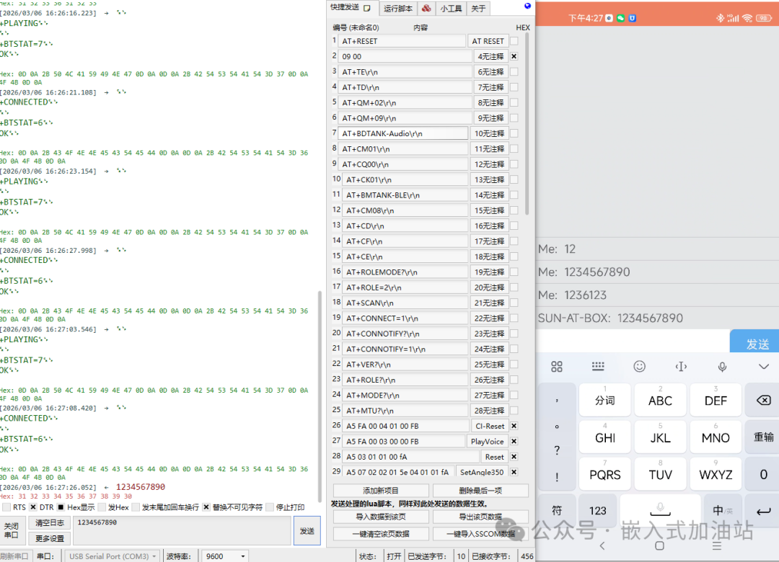Click the serial send input with 1234567890
Viewport: 779px width, 562px height.
tap(182, 530)
